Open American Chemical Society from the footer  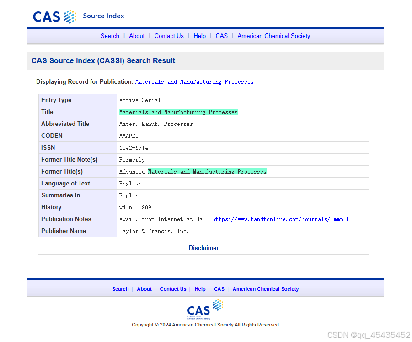coord(265,289)
